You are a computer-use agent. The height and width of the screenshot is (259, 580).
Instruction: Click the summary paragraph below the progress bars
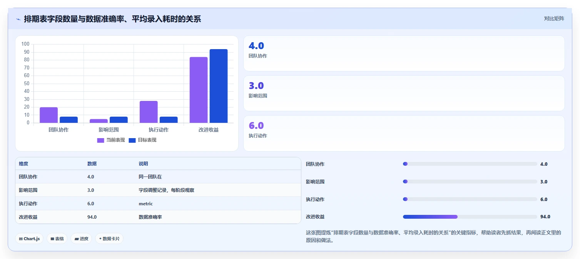pos(433,236)
